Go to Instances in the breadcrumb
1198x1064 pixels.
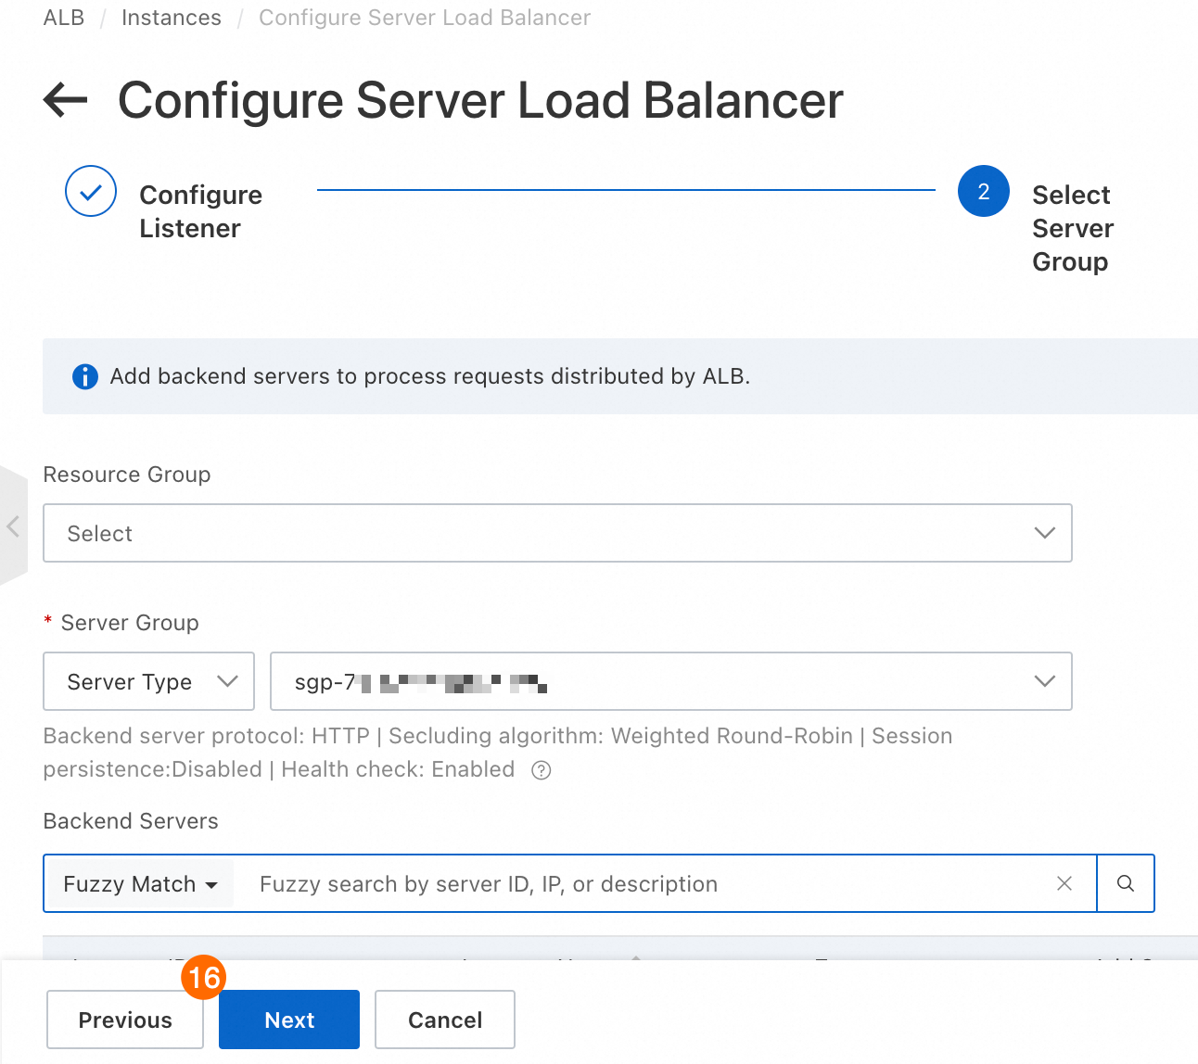pos(172,18)
